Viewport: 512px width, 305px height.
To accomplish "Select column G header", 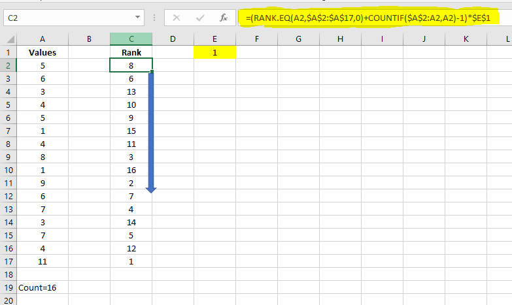I will [298, 39].
